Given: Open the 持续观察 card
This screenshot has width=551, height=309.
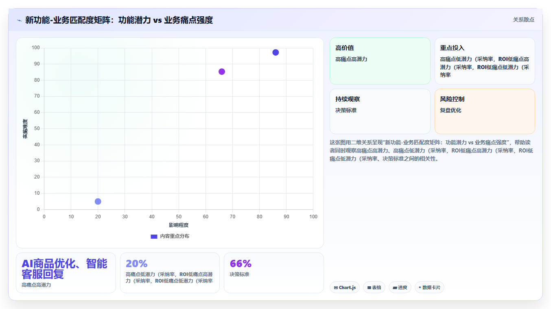Looking at the screenshot, I should (x=380, y=111).
